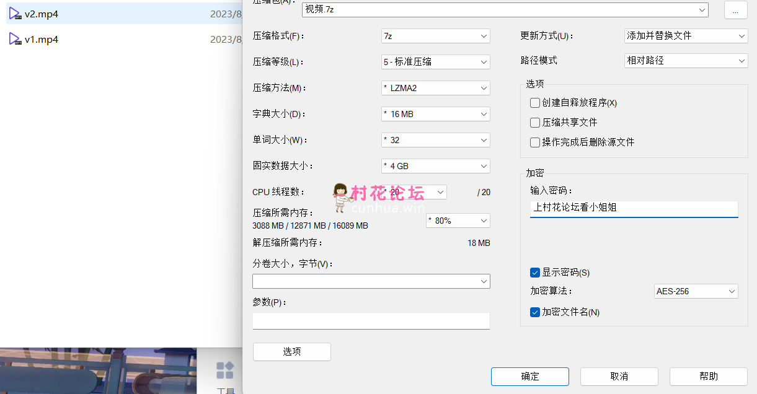Open the 加密算法 AES-256 dropdown
This screenshot has width=757, height=394.
[696, 291]
